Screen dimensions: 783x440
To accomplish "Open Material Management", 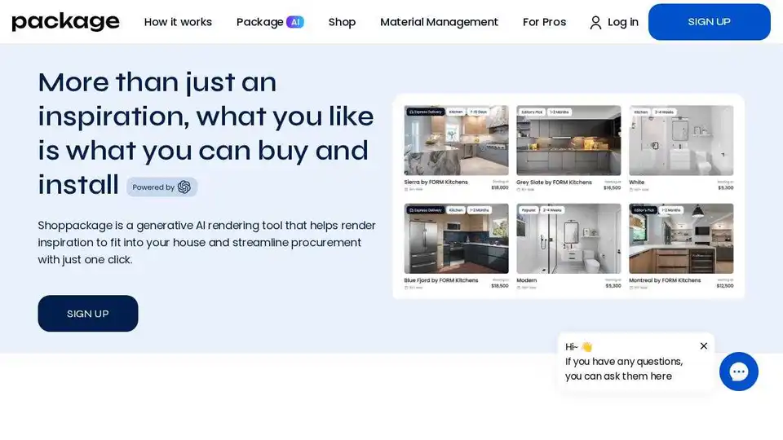I will [x=439, y=22].
